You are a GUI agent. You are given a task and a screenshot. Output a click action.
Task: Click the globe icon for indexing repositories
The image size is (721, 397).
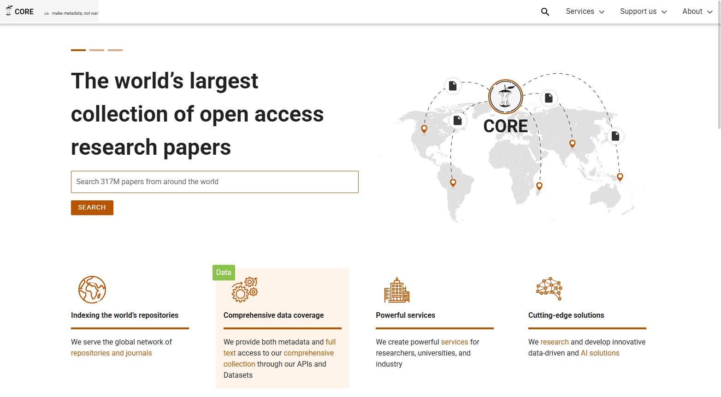[x=92, y=290]
